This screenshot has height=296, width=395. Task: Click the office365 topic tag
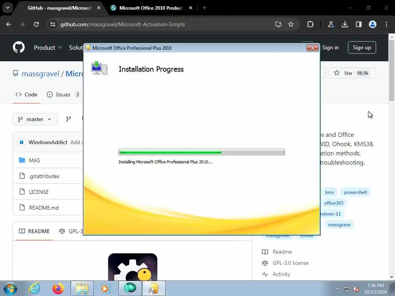coord(333,203)
